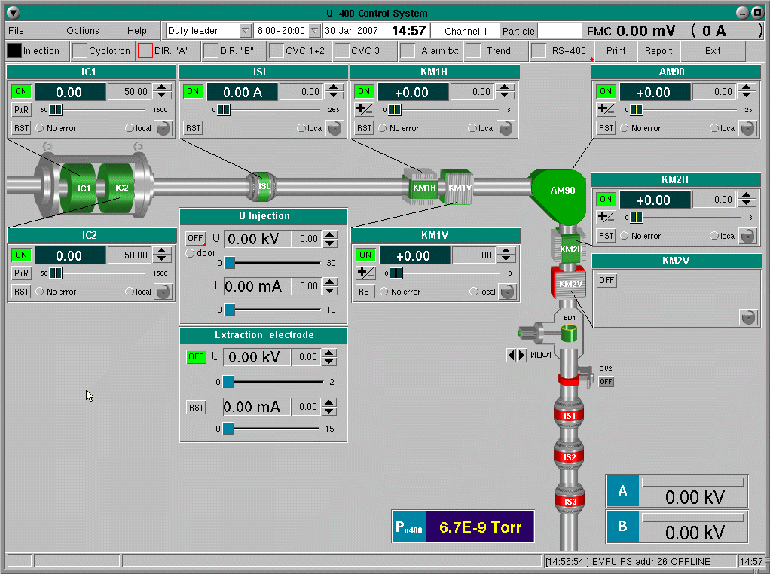This screenshot has height=574, width=770.
Task: Click the IS1 red element on the pipe
Action: [x=570, y=415]
